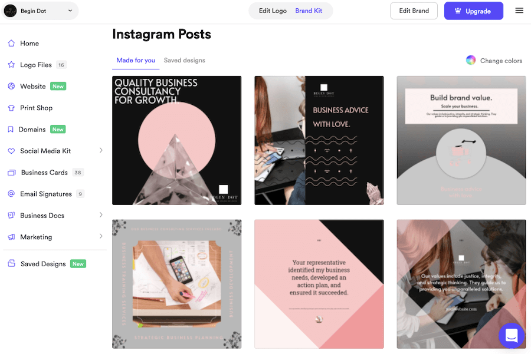
Task: Expand the Business Docs chevron
Action: click(x=101, y=215)
